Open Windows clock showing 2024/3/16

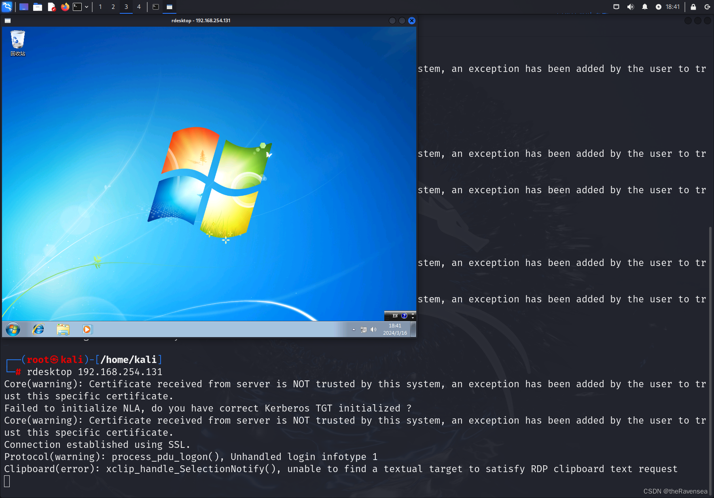coord(395,329)
